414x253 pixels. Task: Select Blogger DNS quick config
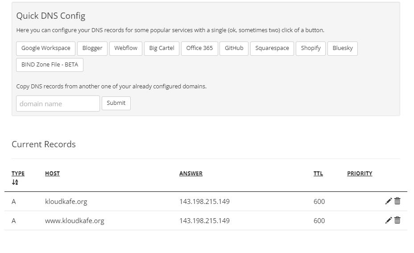tap(92, 48)
